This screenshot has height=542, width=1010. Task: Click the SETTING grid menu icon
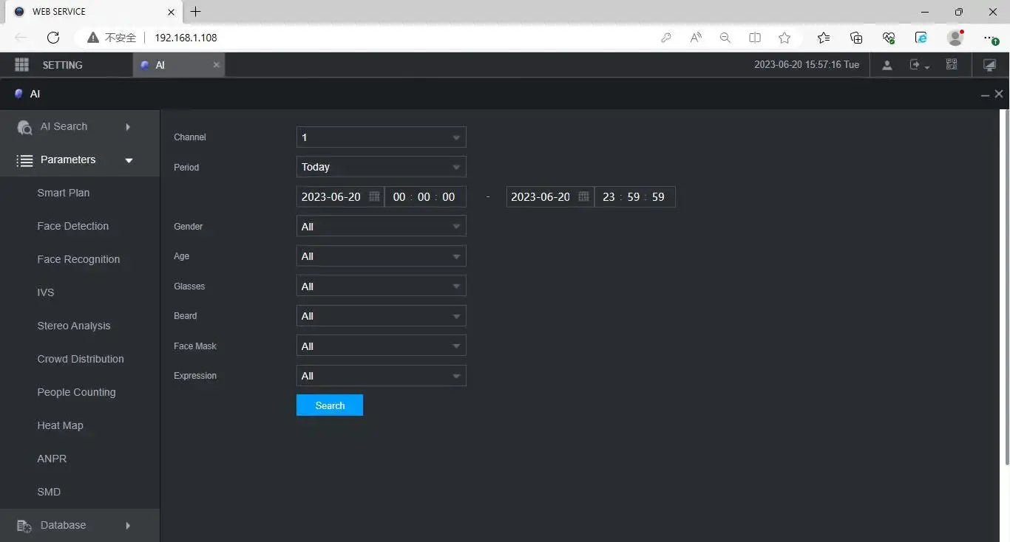pos(21,65)
